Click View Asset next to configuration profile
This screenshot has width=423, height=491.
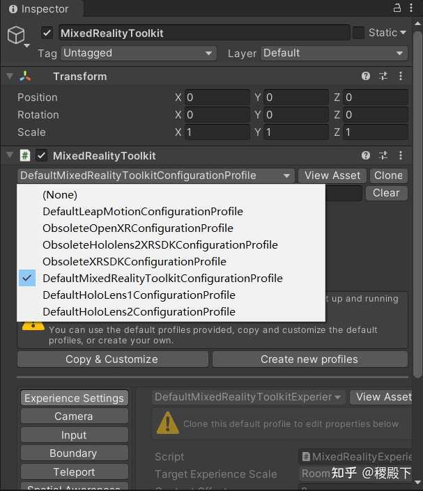pyautogui.click(x=332, y=176)
